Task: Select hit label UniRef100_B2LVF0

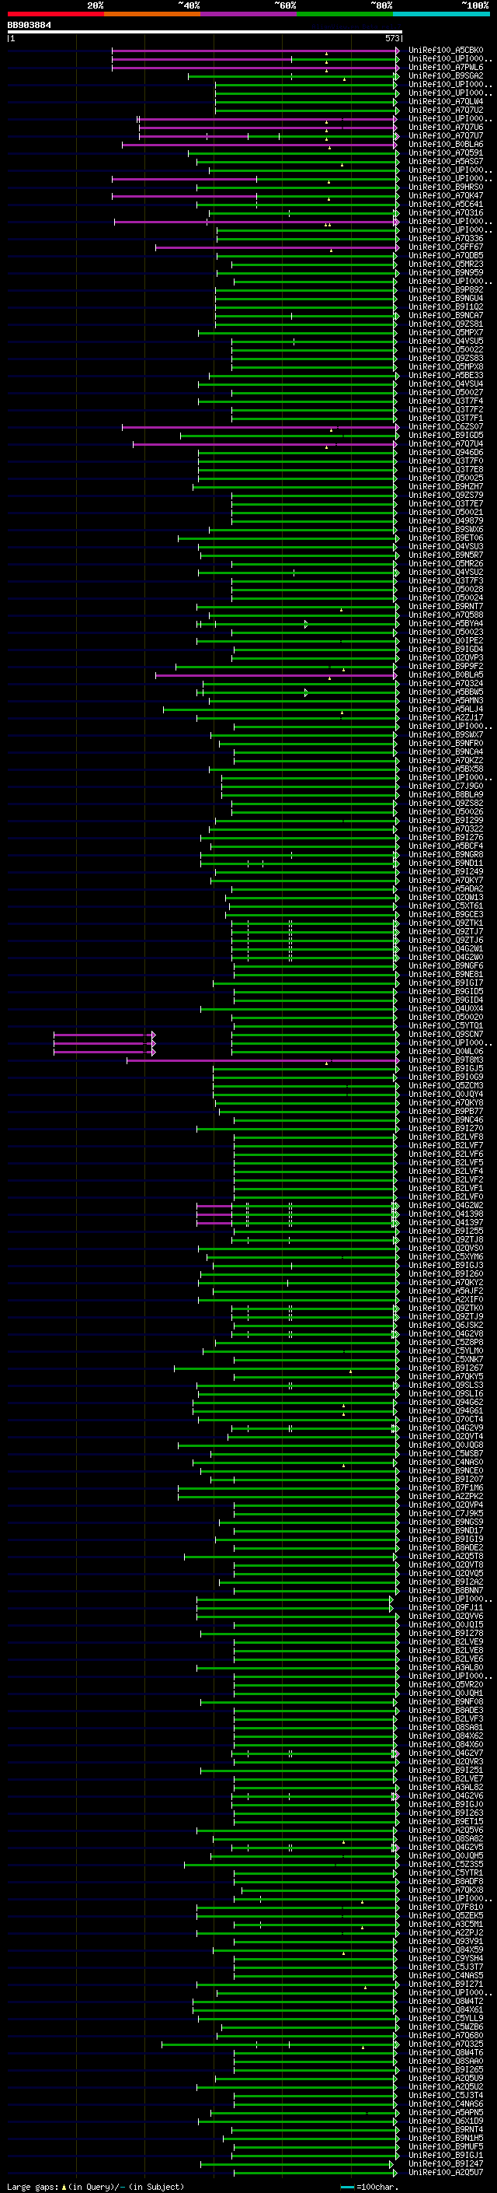Action: click(445, 1197)
